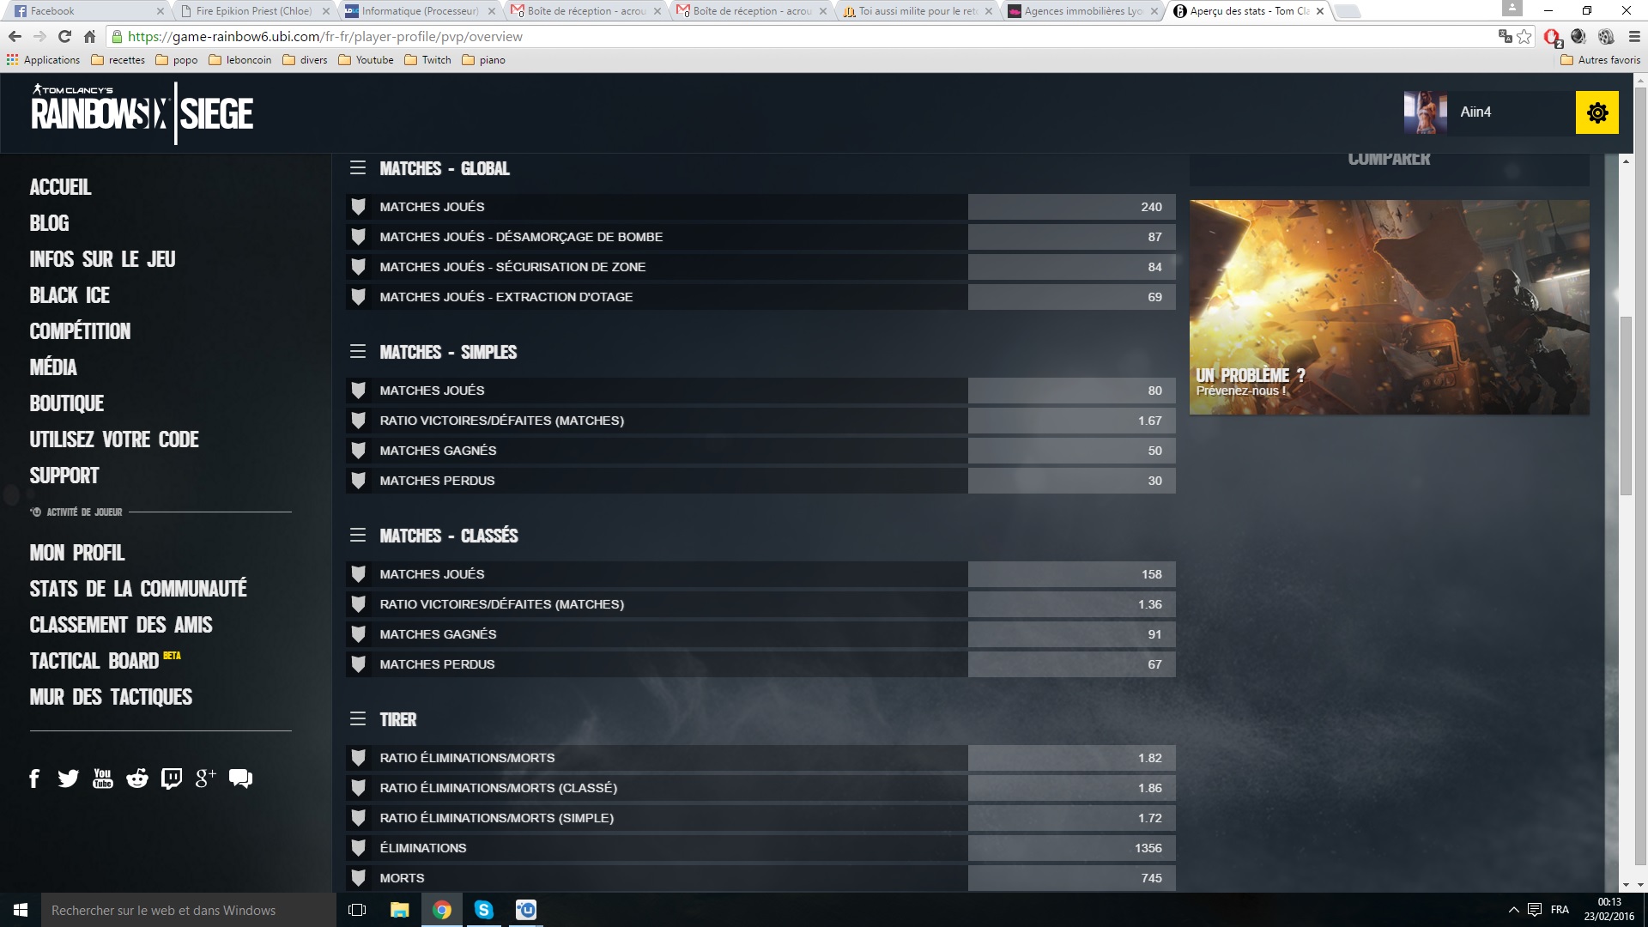Screen dimensions: 1648x927
Task: Open the YouTube social icon in sidebar
Action: coord(103,779)
